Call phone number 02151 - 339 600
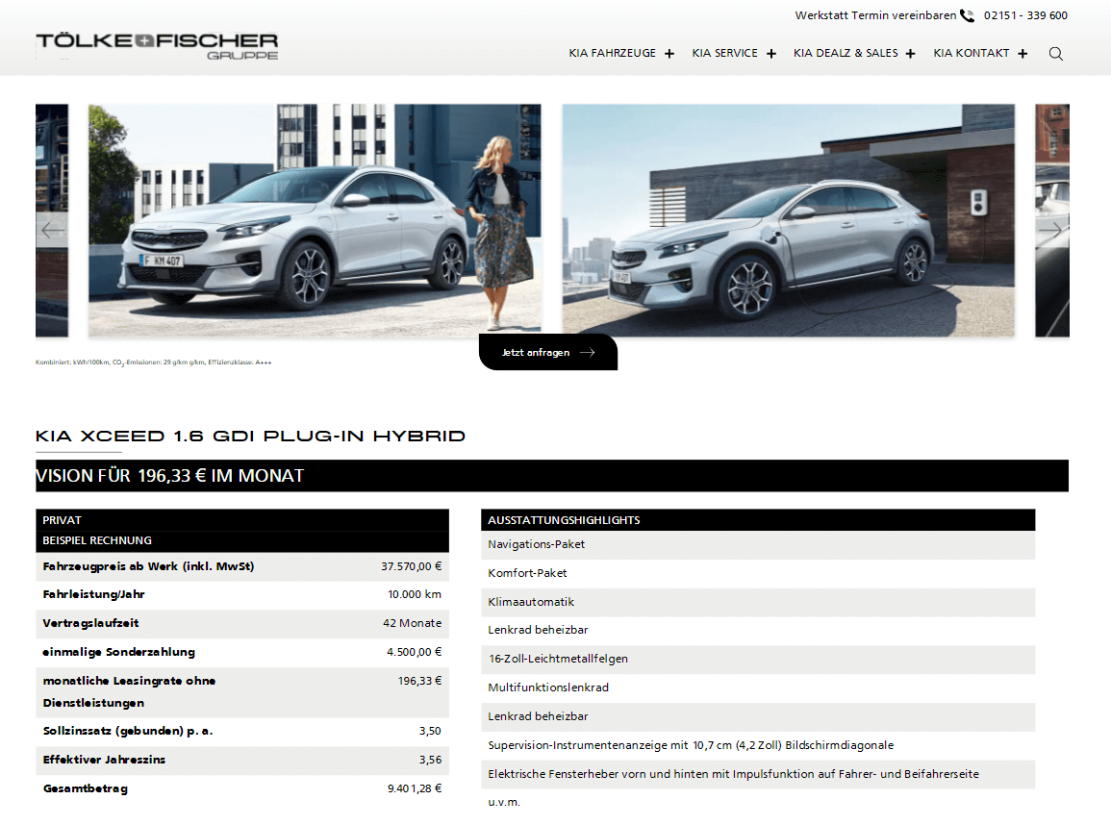The image size is (1111, 825). 1025,15
